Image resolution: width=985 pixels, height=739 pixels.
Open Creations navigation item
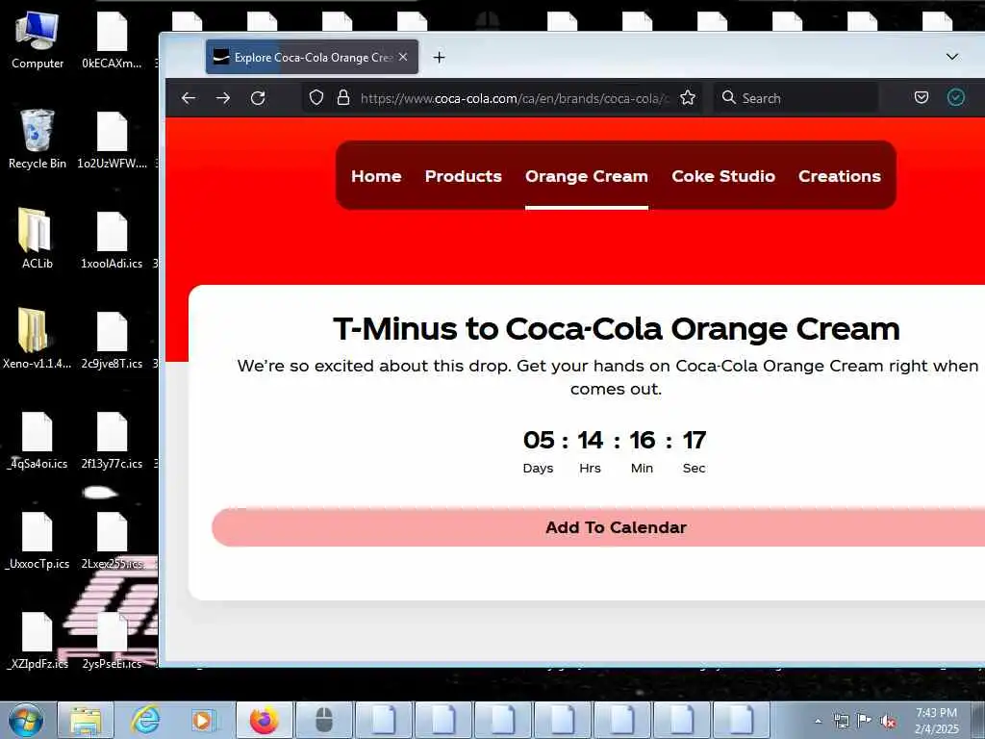pos(839,176)
